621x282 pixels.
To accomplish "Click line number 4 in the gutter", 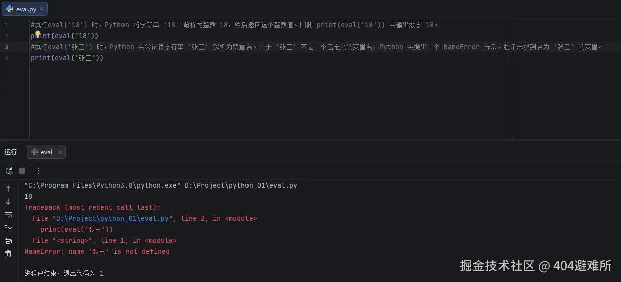I will coord(6,58).
